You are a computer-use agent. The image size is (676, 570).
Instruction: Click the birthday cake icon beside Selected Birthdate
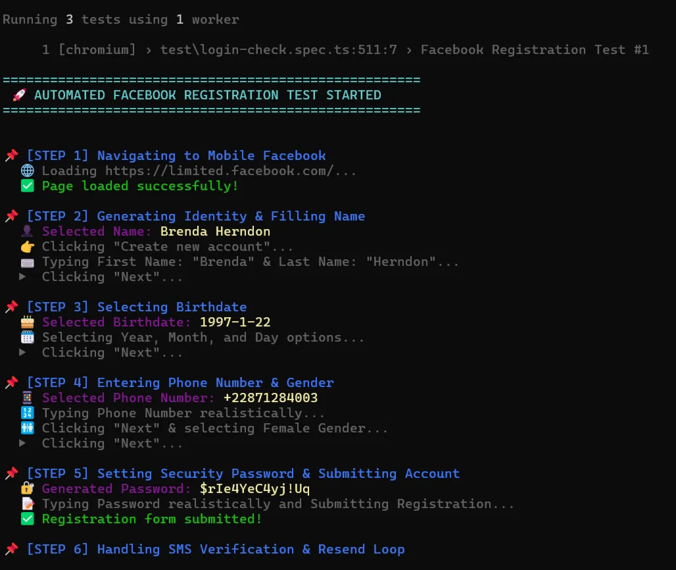27,322
